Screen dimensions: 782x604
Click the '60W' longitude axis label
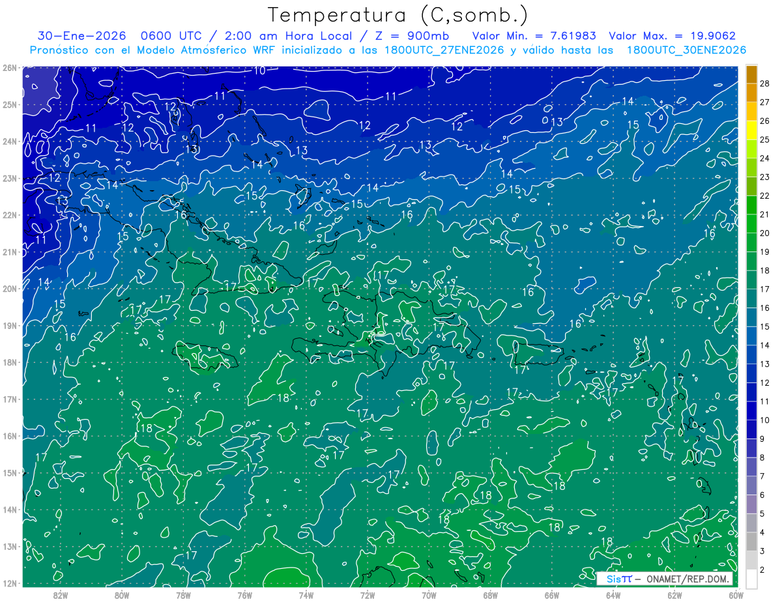pyautogui.click(x=736, y=594)
